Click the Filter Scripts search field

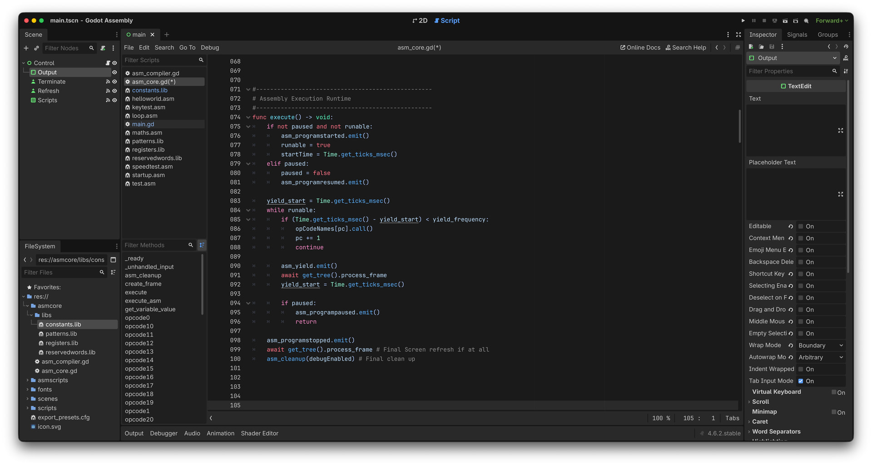[160, 60]
